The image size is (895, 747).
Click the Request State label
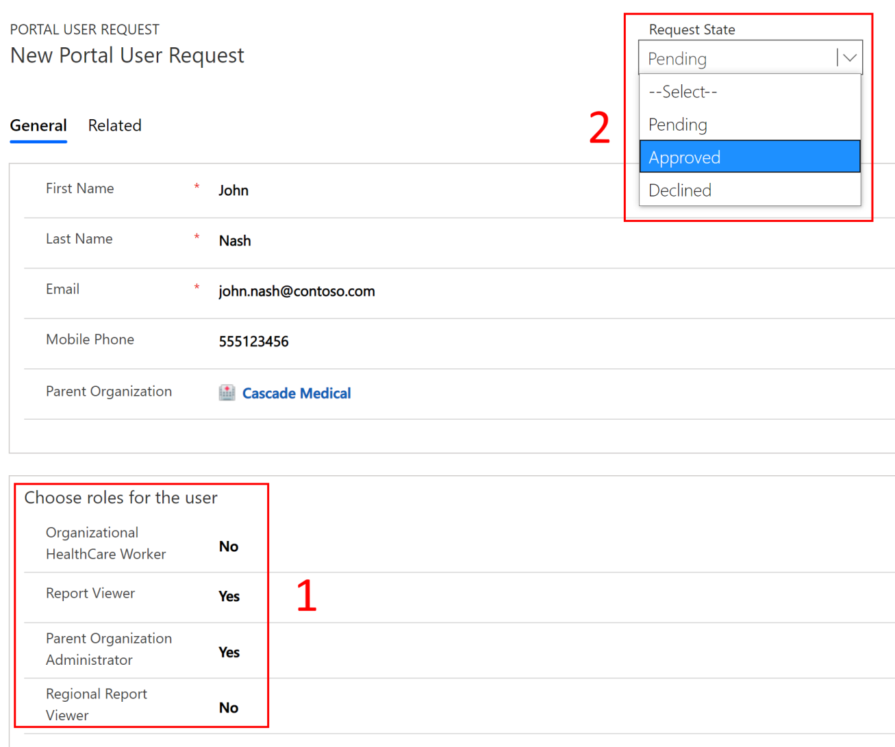[x=692, y=29]
